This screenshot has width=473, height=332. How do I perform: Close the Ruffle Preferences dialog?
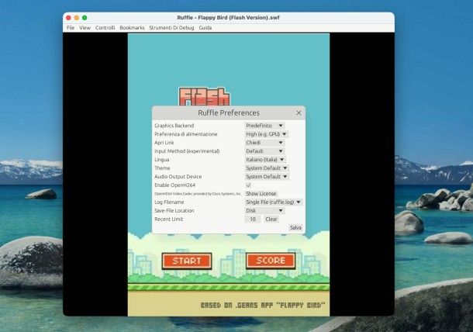pos(299,112)
